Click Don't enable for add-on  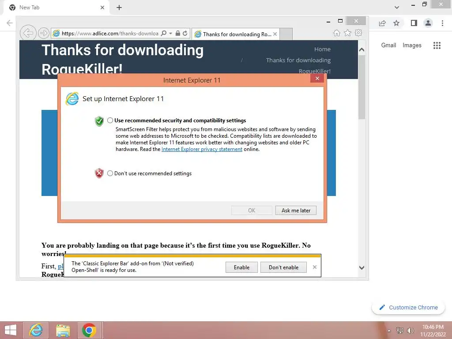[x=283, y=267]
